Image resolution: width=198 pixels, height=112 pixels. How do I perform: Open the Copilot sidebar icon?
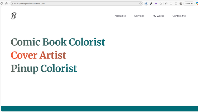coord(197,3)
